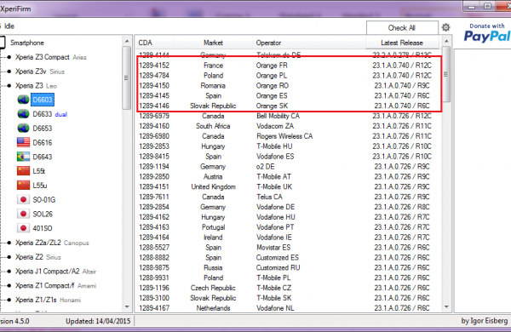
Task: Click the globe icon beside D6603
Action: [23, 100]
